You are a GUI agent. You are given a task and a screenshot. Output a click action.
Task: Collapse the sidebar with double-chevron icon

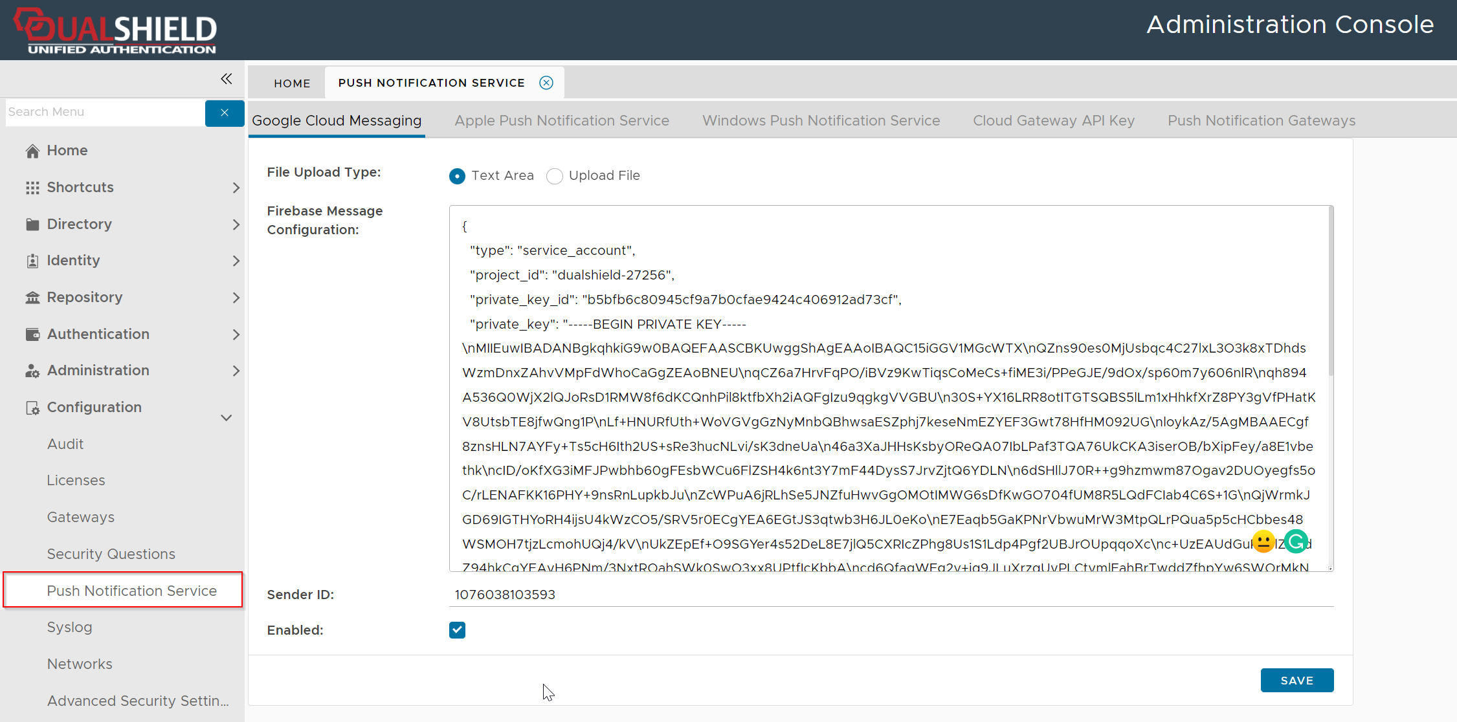(x=226, y=79)
